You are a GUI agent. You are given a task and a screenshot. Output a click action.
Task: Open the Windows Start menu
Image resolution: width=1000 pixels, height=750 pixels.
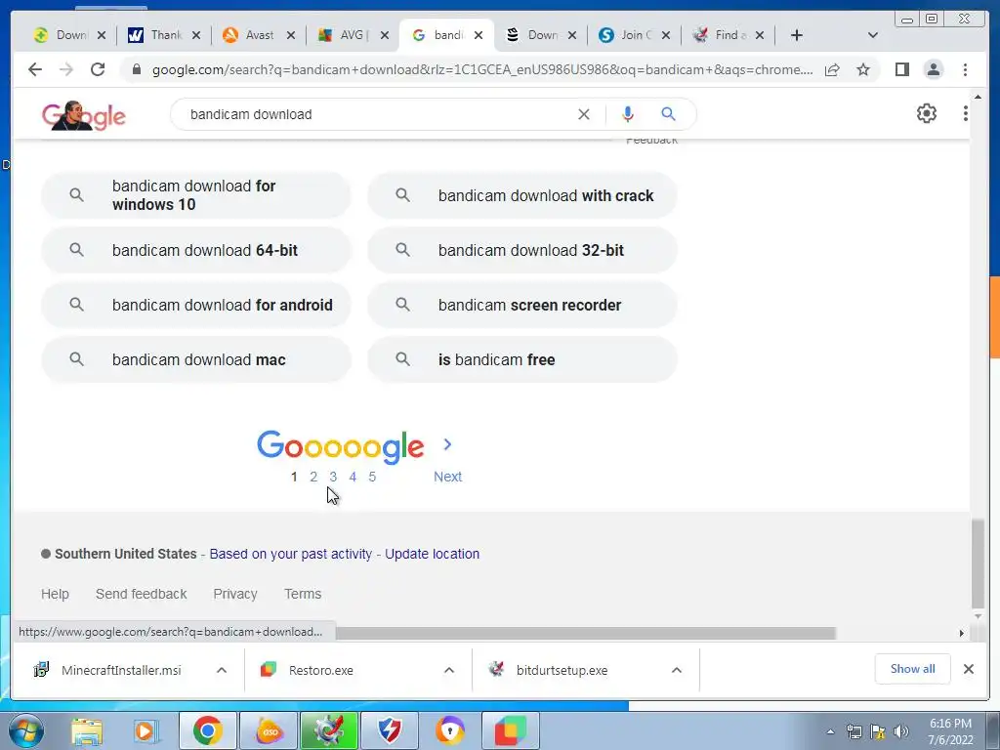(x=26, y=730)
